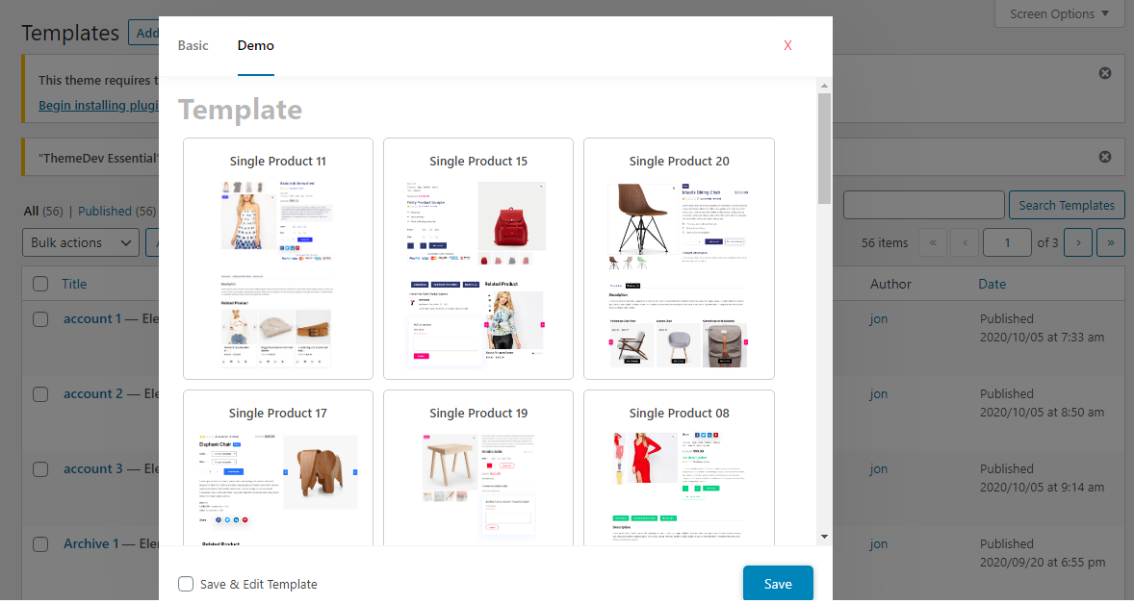The width and height of the screenshot is (1134, 604).
Task: Filter by Published templates
Action: pyautogui.click(x=105, y=211)
